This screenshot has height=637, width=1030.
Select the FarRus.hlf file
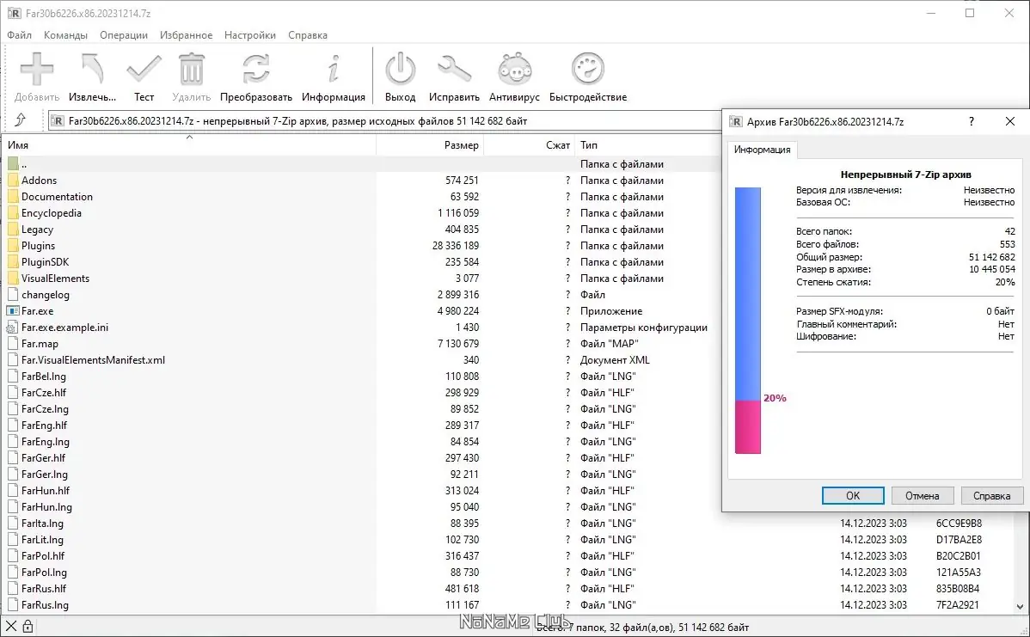click(43, 588)
